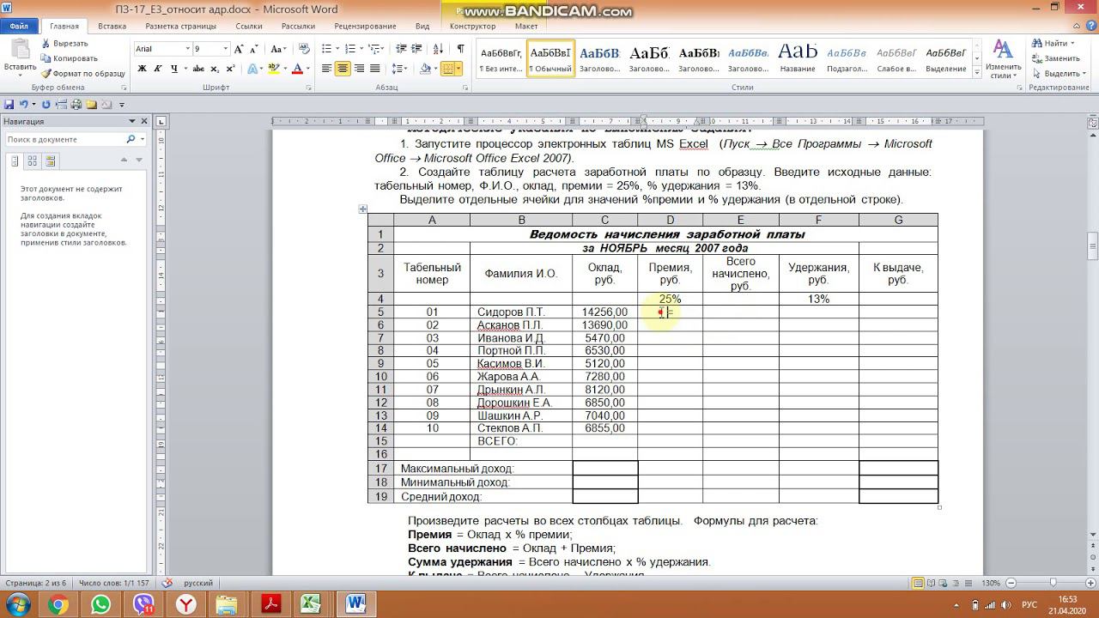Center-align the text
The image size is (1099, 618).
click(x=343, y=69)
